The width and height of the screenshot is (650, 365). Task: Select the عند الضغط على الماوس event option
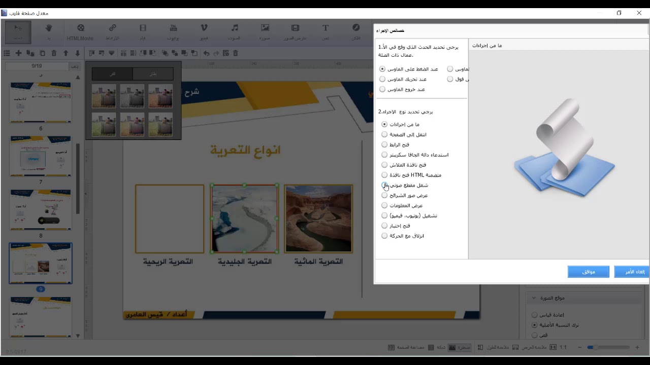click(x=409, y=69)
